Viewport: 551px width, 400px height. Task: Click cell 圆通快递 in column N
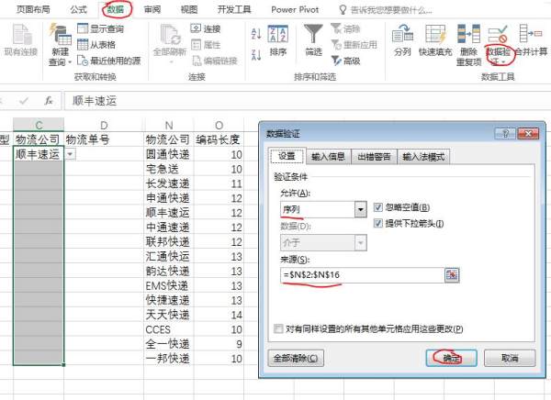tap(169, 154)
